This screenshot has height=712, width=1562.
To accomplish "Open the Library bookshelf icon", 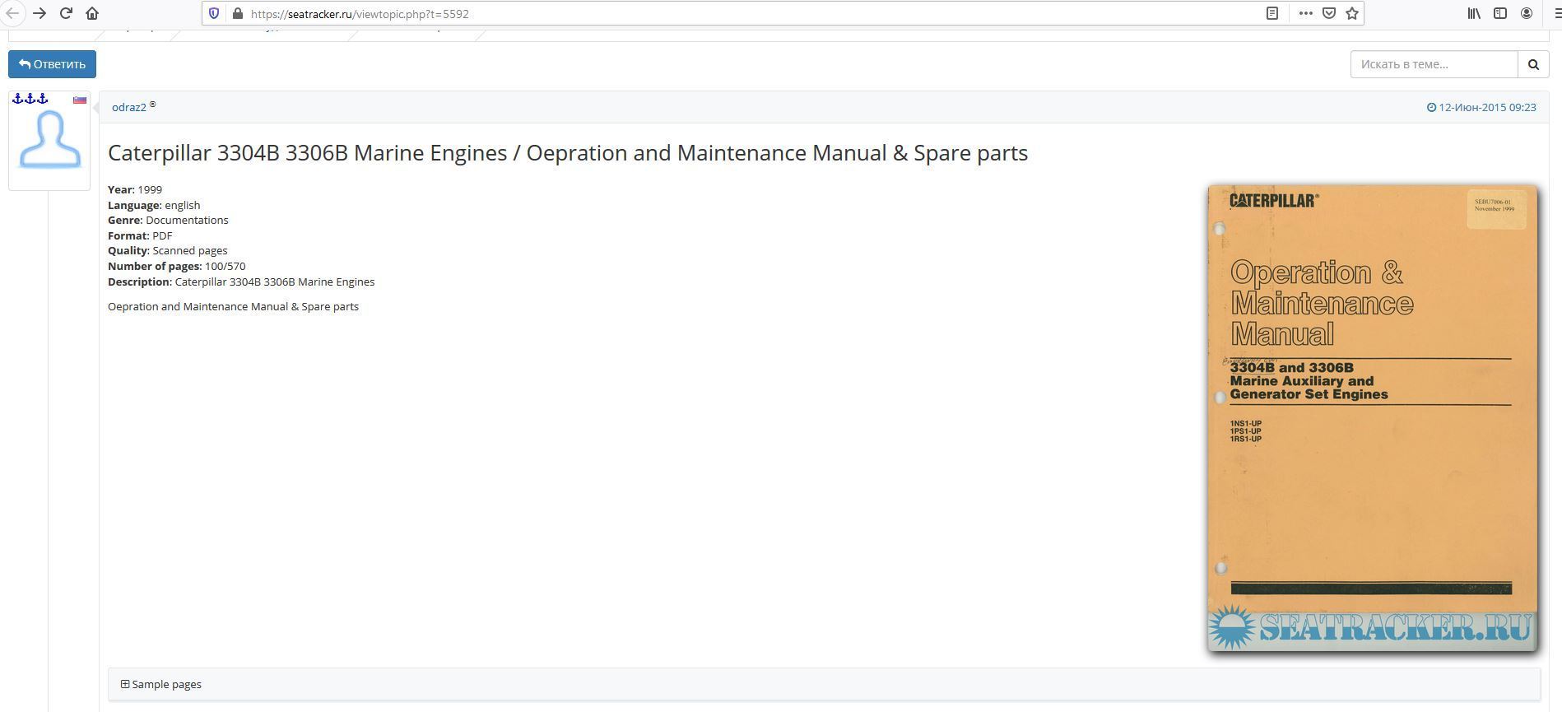I will pyautogui.click(x=1473, y=13).
